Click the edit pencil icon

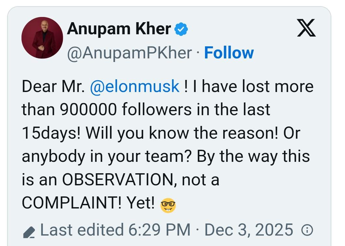coord(29,232)
